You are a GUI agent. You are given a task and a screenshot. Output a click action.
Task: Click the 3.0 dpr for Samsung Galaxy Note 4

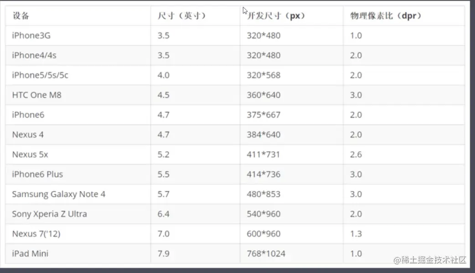356,194
